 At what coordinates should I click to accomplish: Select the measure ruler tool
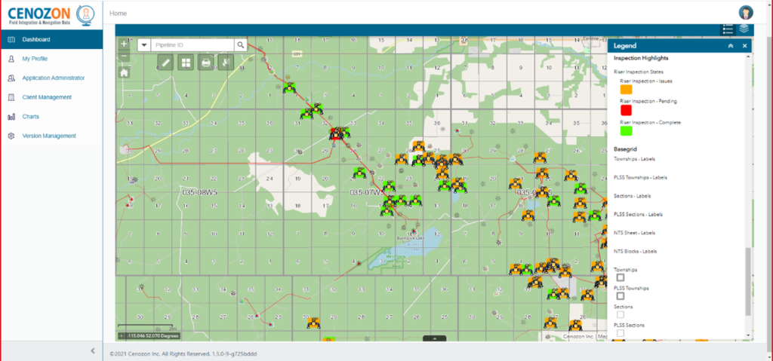(x=166, y=63)
